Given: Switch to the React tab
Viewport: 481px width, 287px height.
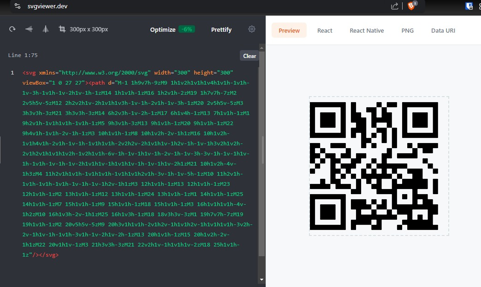Looking at the screenshot, I should [x=325, y=30].
